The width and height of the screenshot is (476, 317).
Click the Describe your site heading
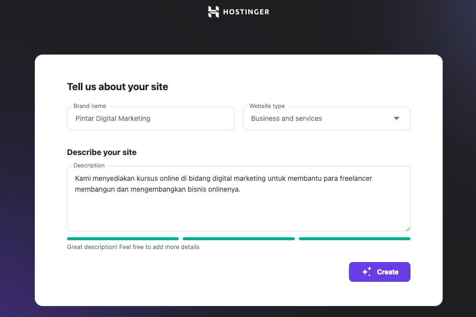pyautogui.click(x=102, y=152)
